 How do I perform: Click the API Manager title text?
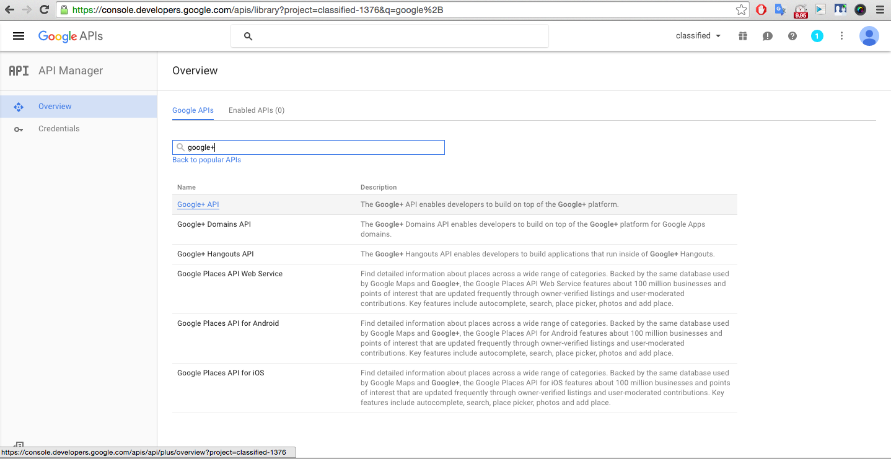pyautogui.click(x=71, y=71)
